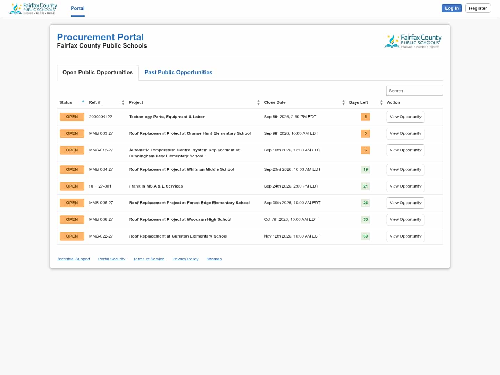Open the Terms of Service link

149,259
